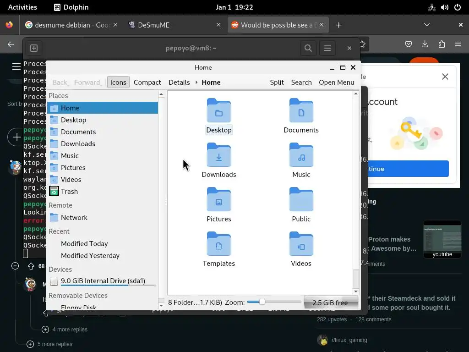The image size is (469, 352).
Task: Open Firefox Pocket save icon
Action: pyautogui.click(x=408, y=44)
